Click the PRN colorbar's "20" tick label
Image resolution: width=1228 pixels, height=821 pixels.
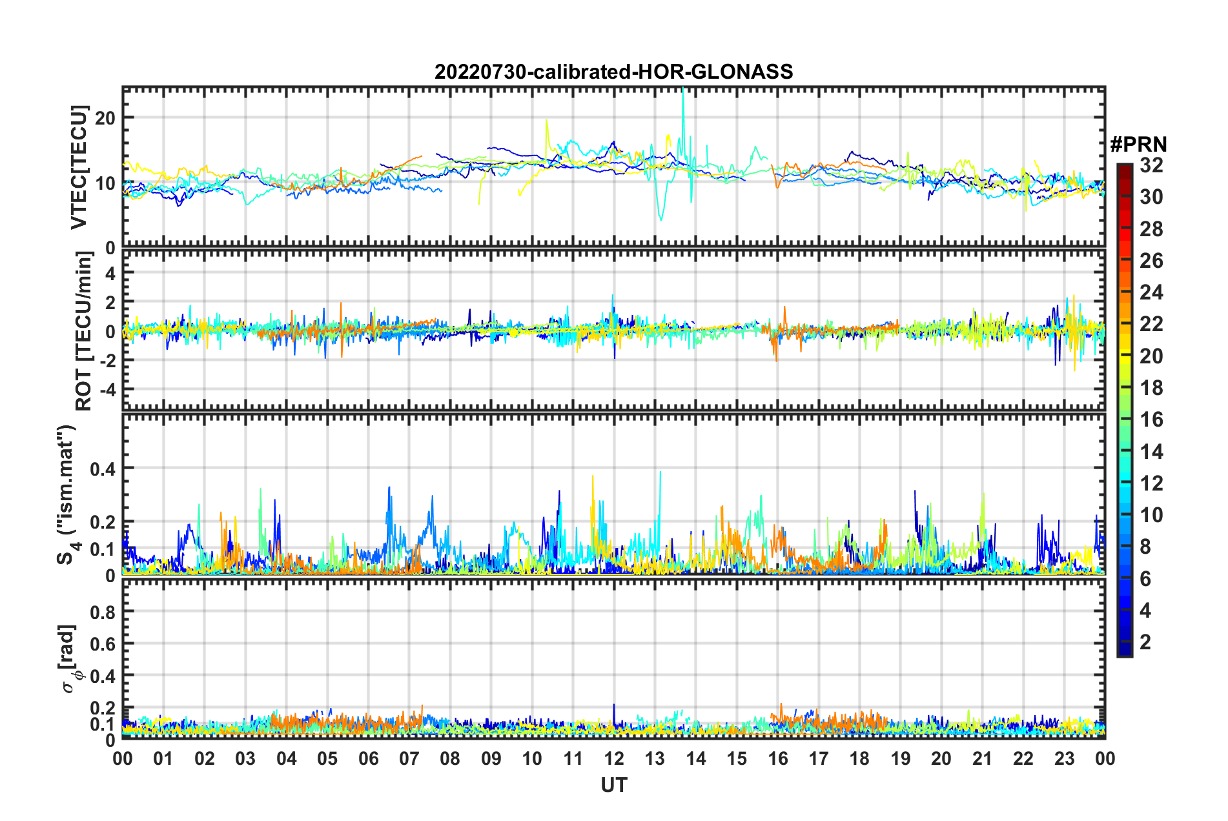(x=1151, y=356)
